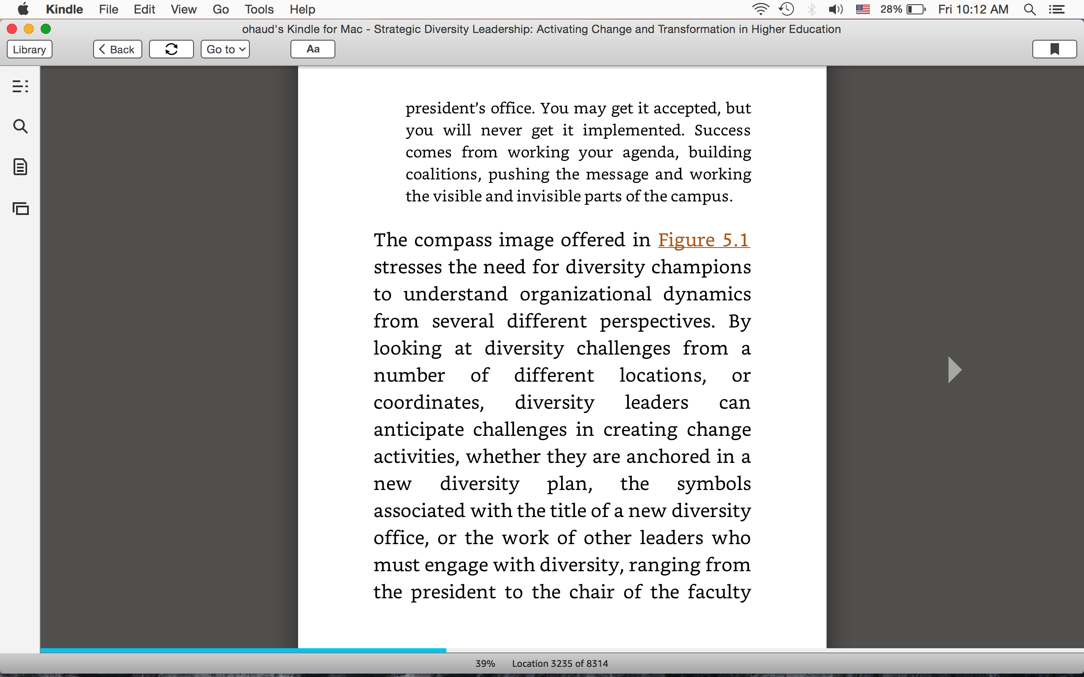Open the table of contents sidebar icon
The width and height of the screenshot is (1084, 677).
pyautogui.click(x=20, y=86)
